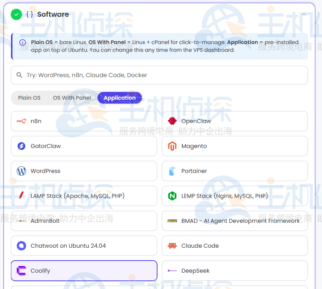The width and height of the screenshot is (322, 289).
Task: Pick the Magento application name
Action: click(x=194, y=146)
